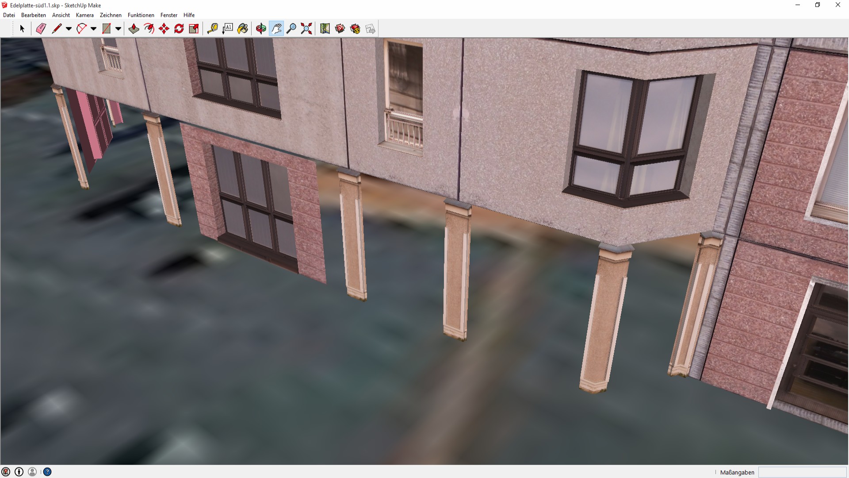This screenshot has height=478, width=849.
Task: Select the Paint Bucket tool
Action: pos(242,29)
